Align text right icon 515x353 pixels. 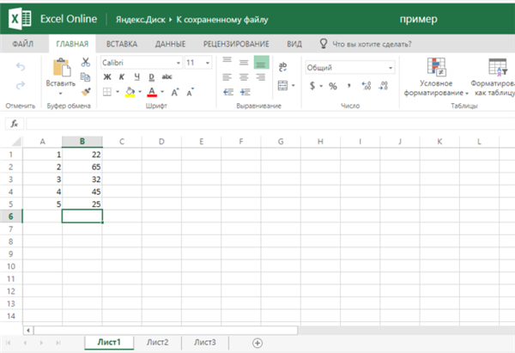point(261,77)
